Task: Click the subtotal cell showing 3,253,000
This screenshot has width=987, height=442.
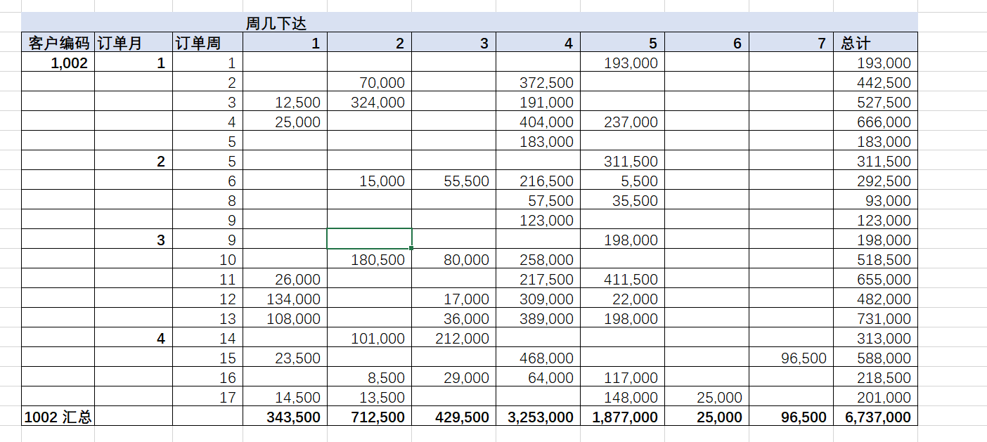Action: pos(539,417)
